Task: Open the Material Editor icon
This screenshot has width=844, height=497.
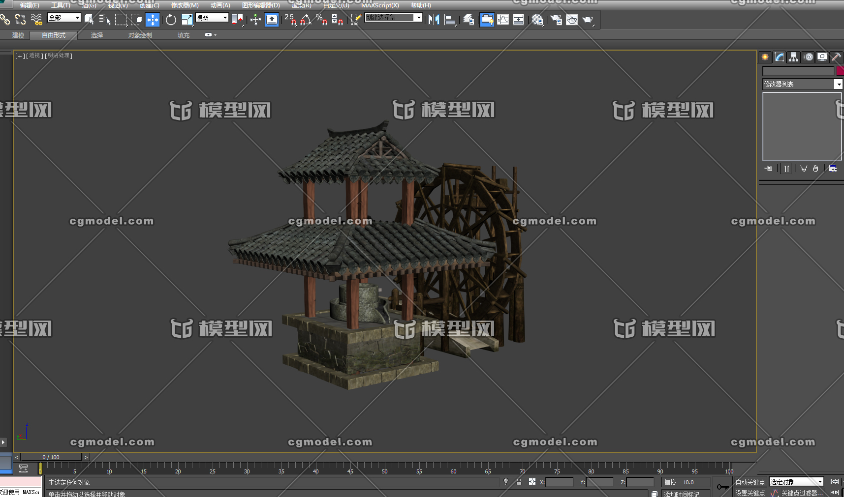Action: click(x=537, y=20)
